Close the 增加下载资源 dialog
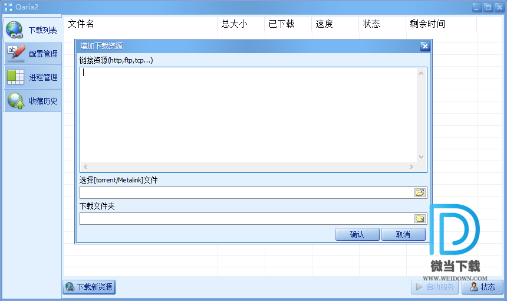 click(424, 47)
